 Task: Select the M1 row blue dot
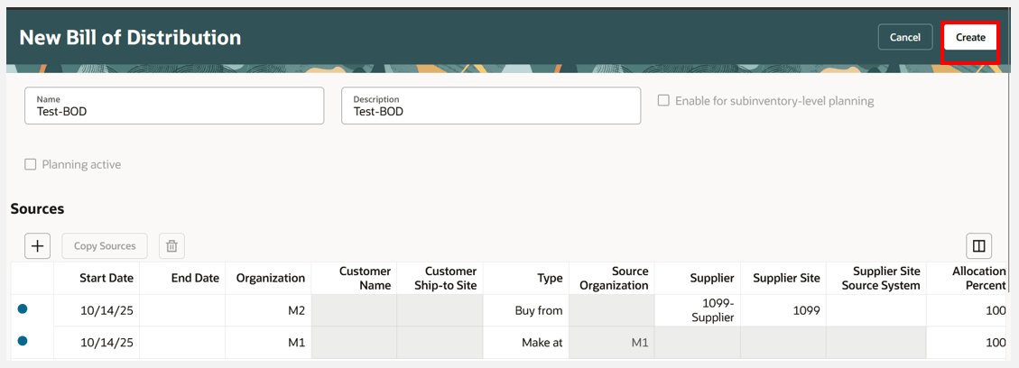pyautogui.click(x=23, y=341)
